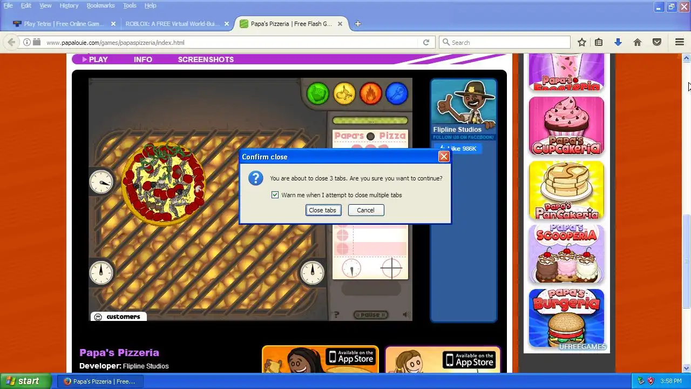
Task: Click the red flame Baking Station button
Action: click(x=371, y=93)
